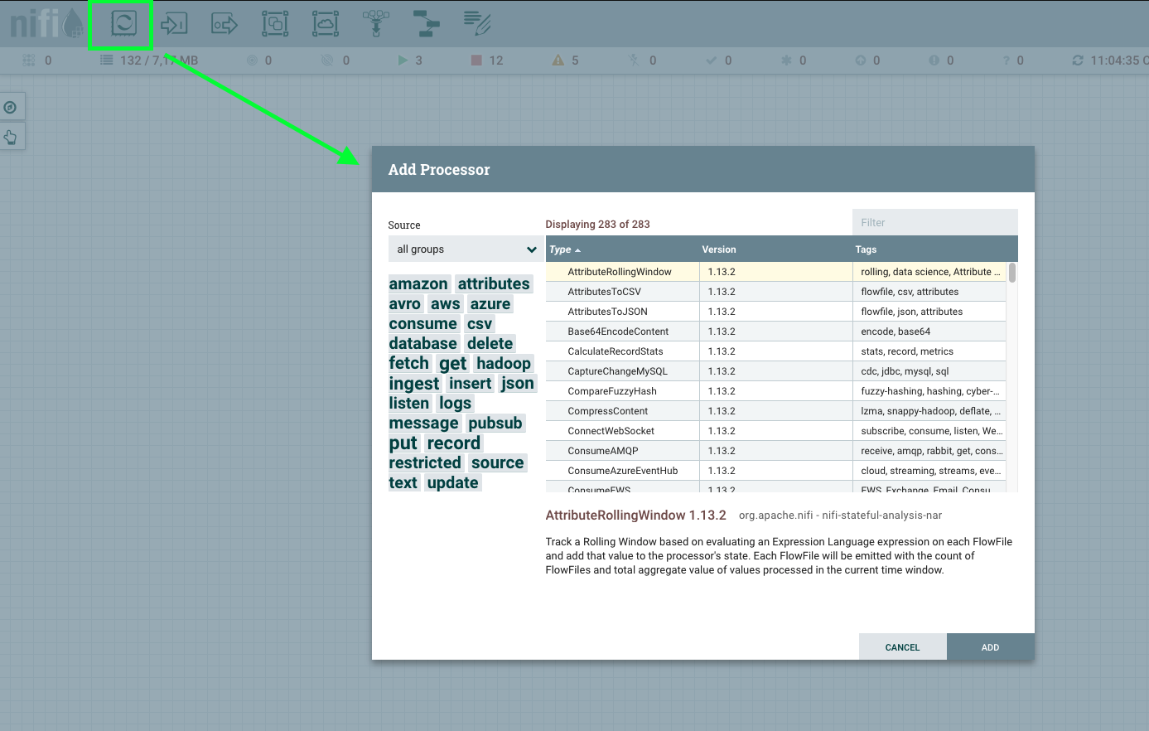Viewport: 1149px width, 731px height.
Task: Sort processors by Type column header
Action: pos(561,249)
